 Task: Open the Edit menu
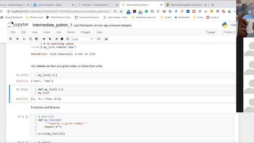pyautogui.click(x=23, y=32)
